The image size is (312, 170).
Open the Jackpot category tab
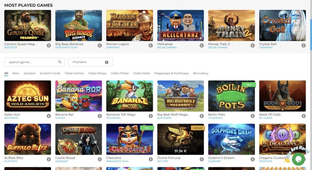(x=29, y=73)
